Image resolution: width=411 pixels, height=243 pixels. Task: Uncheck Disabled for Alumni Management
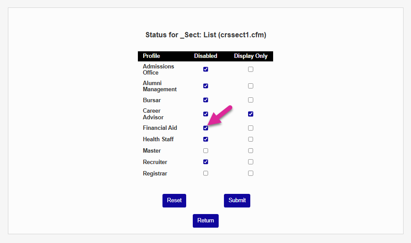(205, 86)
